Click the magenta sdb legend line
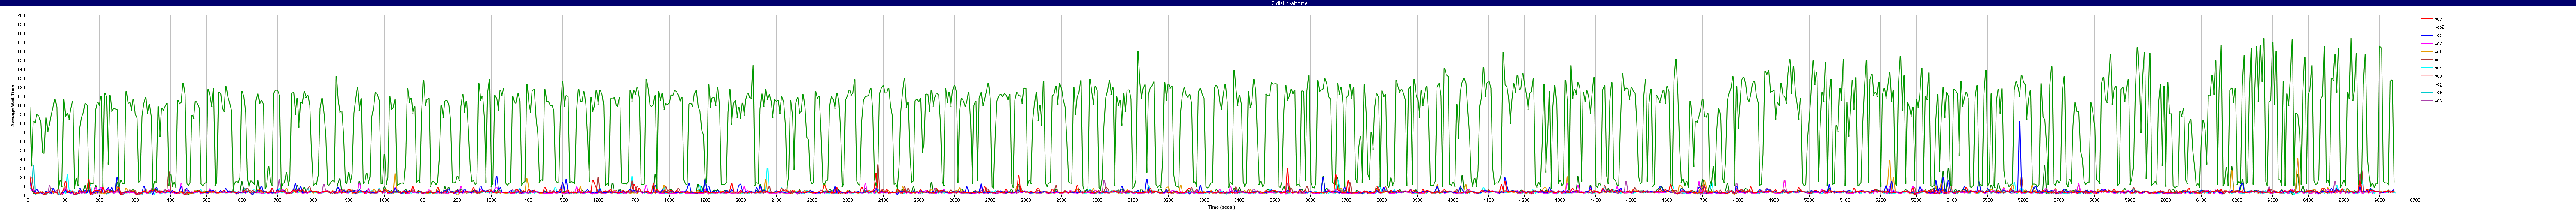 coord(2427,43)
